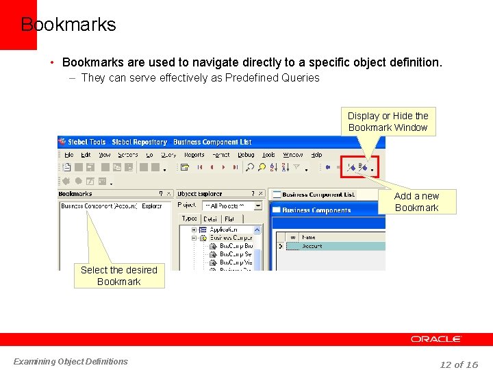Click the grayed Filter funnel icon
Screen dimensions: 493x370
pyautogui.click(x=296, y=166)
